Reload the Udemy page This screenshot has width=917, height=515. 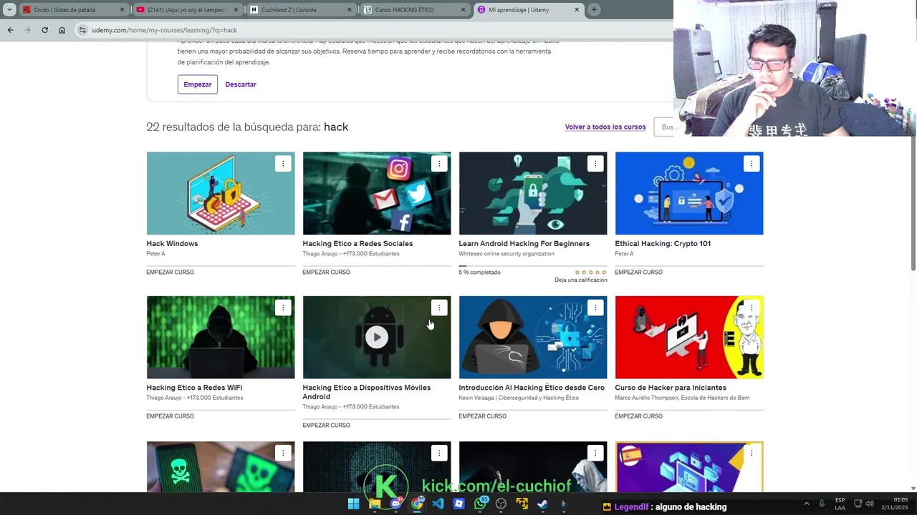pos(44,30)
